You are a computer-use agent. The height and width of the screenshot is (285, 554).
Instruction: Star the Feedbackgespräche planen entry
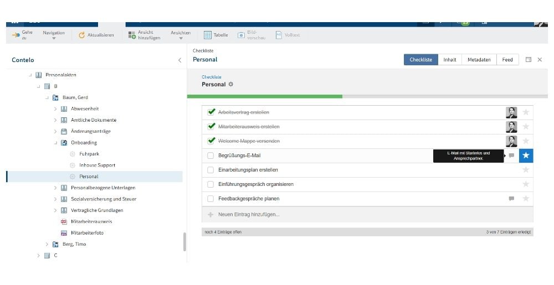[x=526, y=199]
